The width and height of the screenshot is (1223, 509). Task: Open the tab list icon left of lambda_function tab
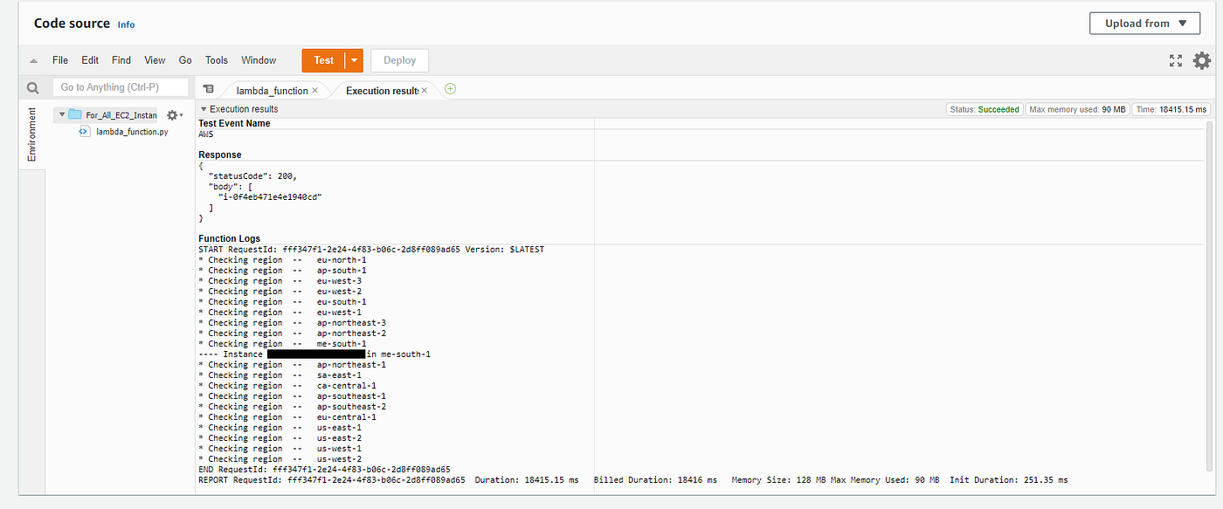pos(208,88)
